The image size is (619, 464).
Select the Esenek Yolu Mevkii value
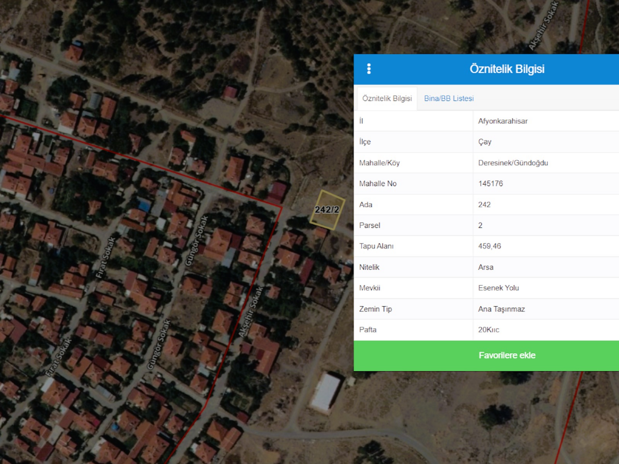(x=498, y=288)
